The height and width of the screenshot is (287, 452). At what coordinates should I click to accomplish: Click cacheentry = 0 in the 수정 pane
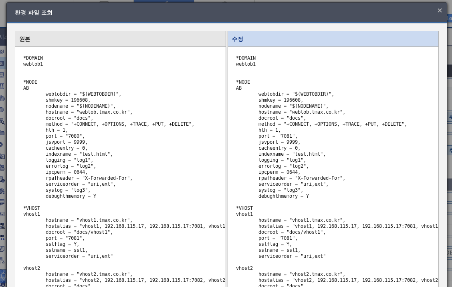pyautogui.click(x=279, y=148)
